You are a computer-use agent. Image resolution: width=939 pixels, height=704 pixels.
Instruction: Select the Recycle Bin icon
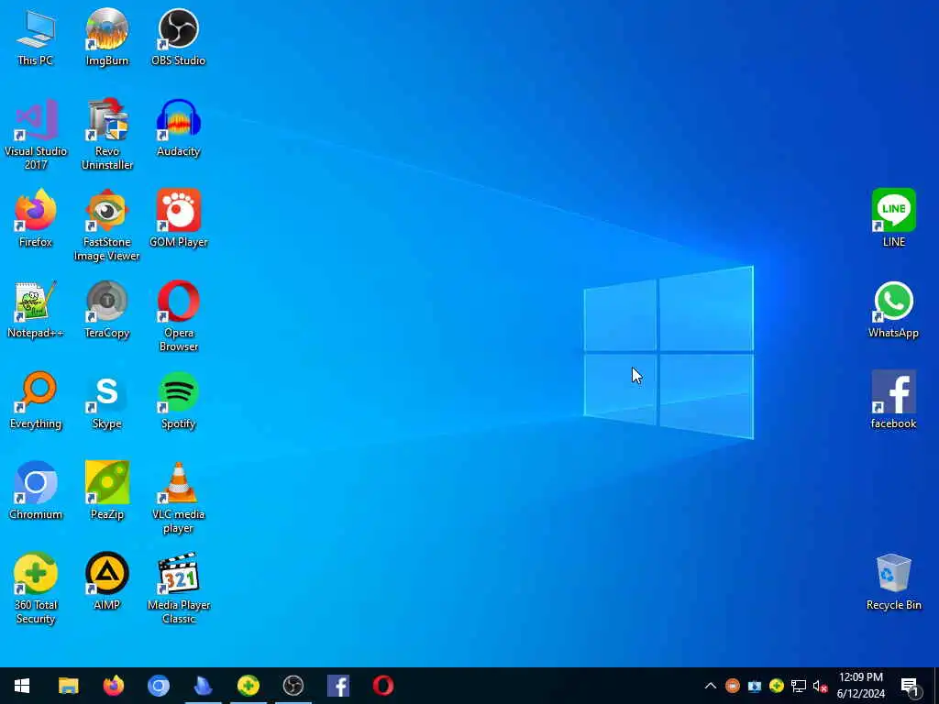pos(893,582)
